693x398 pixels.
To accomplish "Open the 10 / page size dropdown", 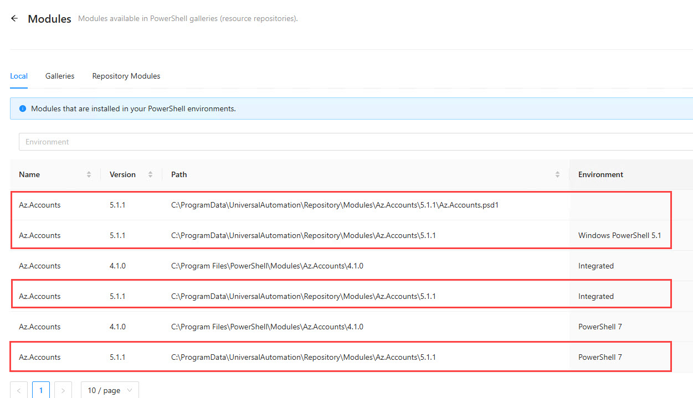I will pos(110,390).
